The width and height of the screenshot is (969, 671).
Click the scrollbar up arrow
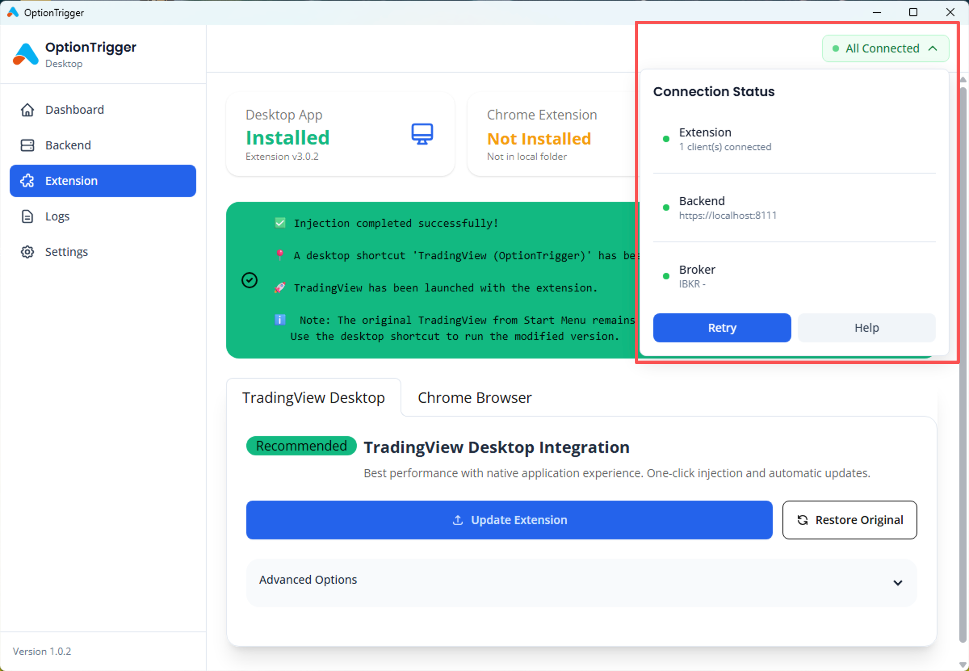tap(963, 80)
